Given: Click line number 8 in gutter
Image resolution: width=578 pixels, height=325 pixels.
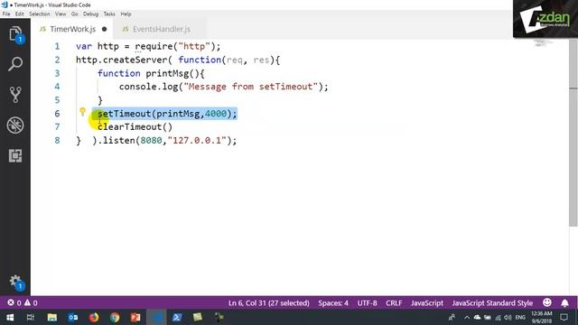Looking at the screenshot, I should coord(57,141).
